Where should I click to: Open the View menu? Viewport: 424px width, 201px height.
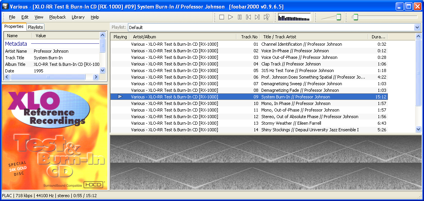coord(39,17)
